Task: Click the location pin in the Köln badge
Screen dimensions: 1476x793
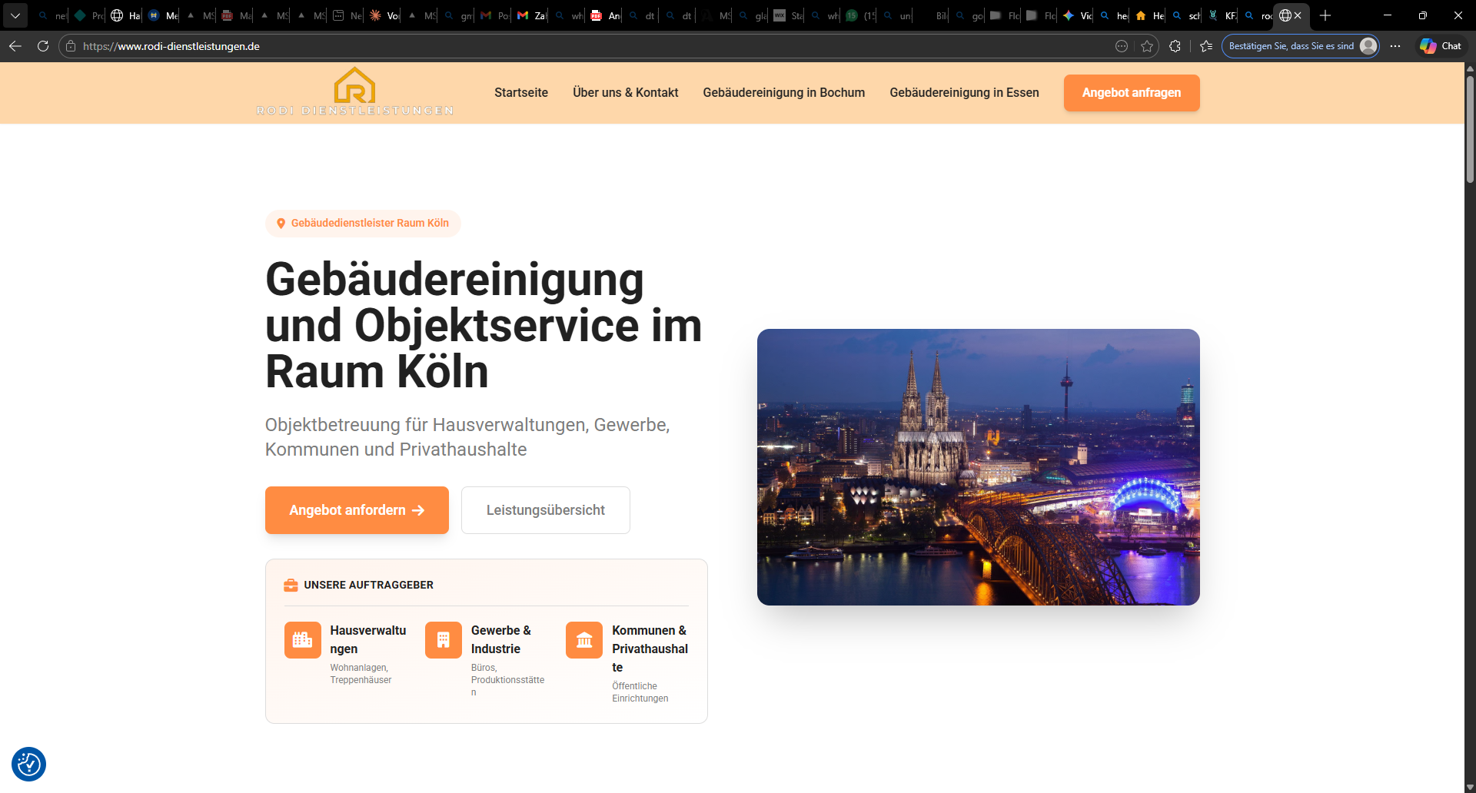Action: [281, 224]
